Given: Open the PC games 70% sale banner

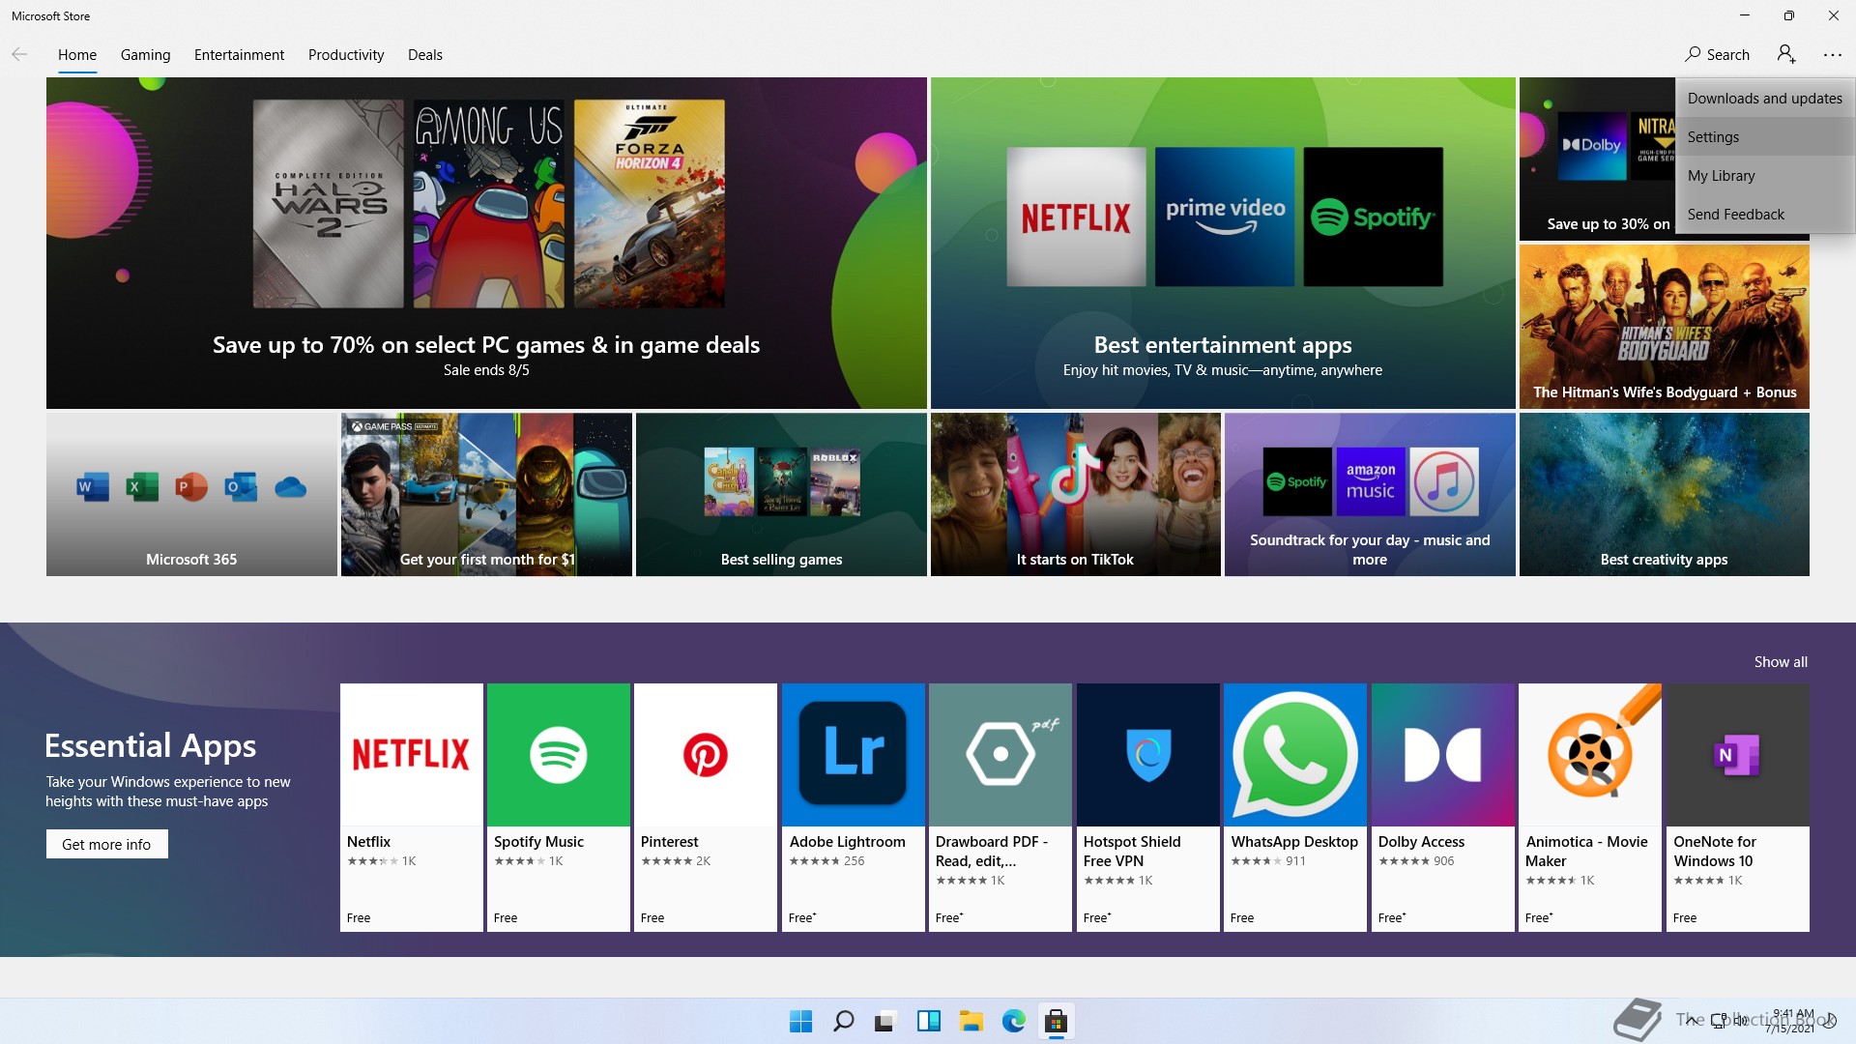Looking at the screenshot, I should (x=486, y=243).
